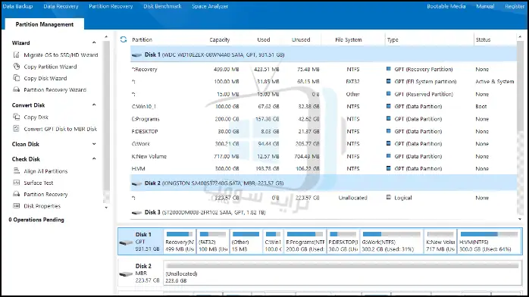Viewport: 529px width, 297px height.
Task: Click the Copy Partition Wizard icon
Action: pos(16,67)
